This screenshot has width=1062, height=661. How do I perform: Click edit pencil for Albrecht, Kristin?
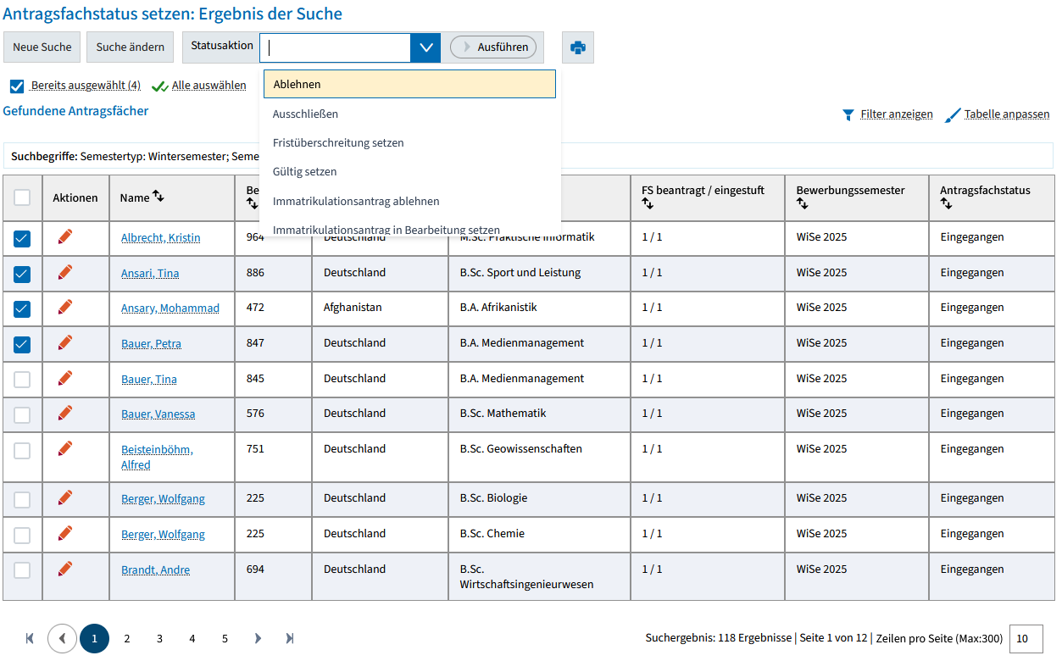65,236
